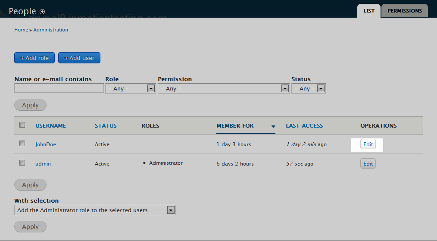Click the Add role button
The image size is (437, 241).
pos(34,58)
